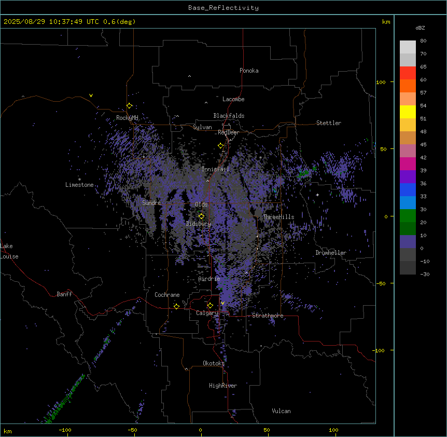
Task: Pick the orange 57-60 dBZ legend swatch
Action: [408, 86]
